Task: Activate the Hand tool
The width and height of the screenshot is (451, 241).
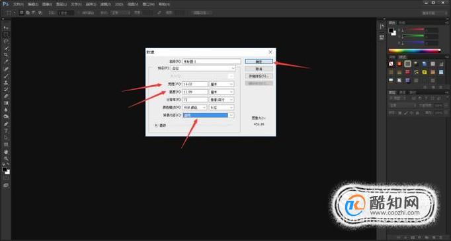Action: 6,152
